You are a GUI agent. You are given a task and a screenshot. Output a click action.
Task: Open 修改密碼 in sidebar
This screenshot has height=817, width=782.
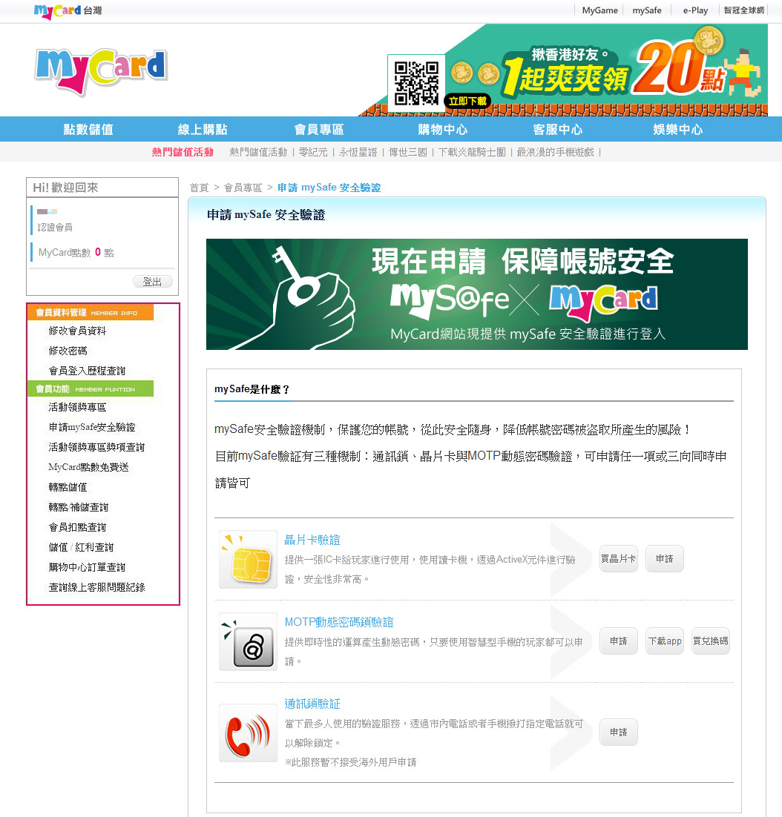(68, 351)
